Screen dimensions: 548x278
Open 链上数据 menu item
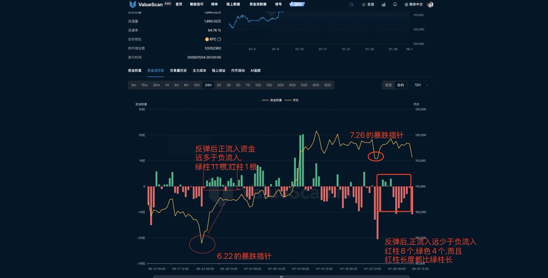pyautogui.click(x=233, y=4)
